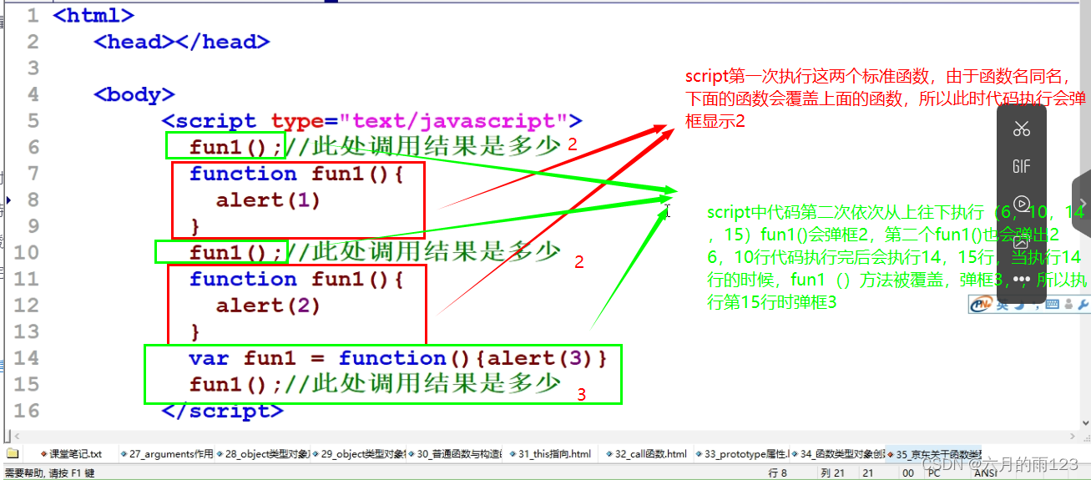Switch to the 30_普通函数与构造 tab
The width and height of the screenshot is (1091, 480).
[x=455, y=454]
